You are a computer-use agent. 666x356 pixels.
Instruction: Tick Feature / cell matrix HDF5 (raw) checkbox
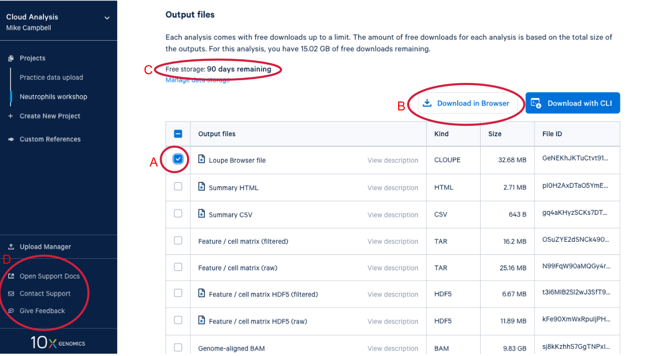178,320
